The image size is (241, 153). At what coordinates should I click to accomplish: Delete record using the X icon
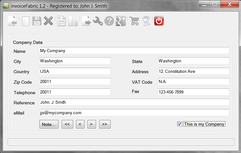[48, 21]
